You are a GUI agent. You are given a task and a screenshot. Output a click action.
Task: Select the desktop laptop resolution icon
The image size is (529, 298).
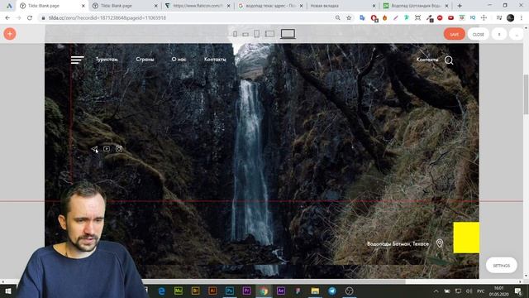tap(288, 34)
